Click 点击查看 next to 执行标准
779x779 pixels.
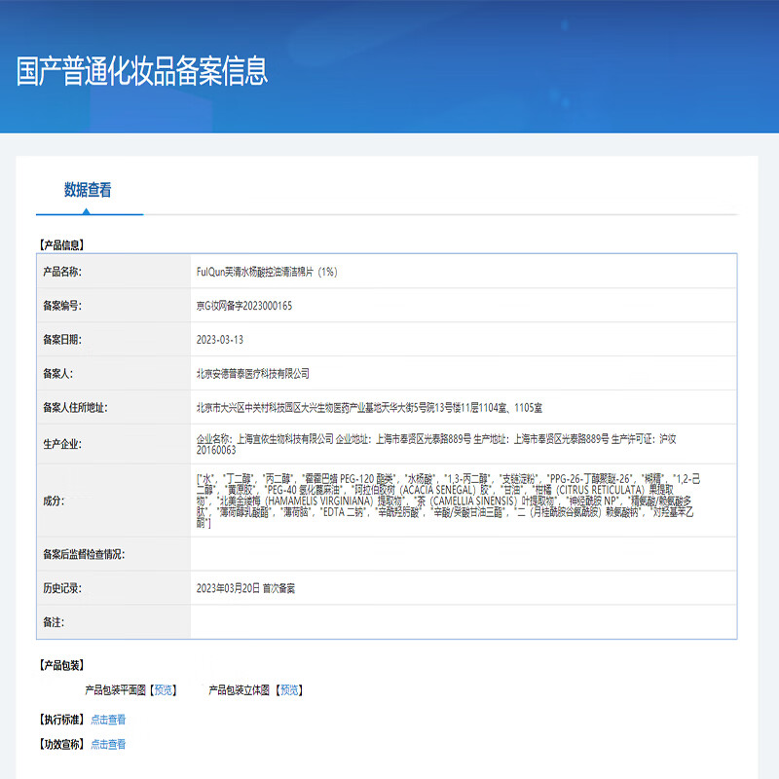point(108,720)
